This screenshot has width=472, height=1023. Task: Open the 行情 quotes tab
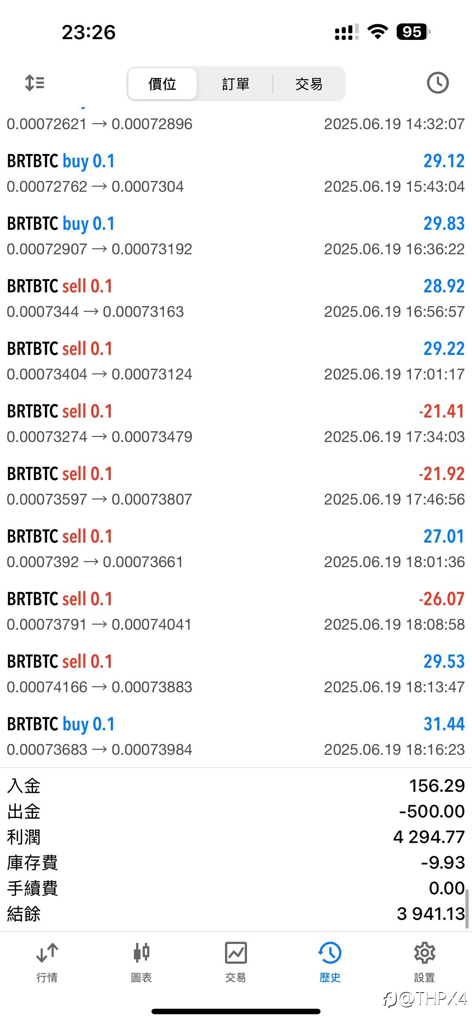(x=47, y=962)
